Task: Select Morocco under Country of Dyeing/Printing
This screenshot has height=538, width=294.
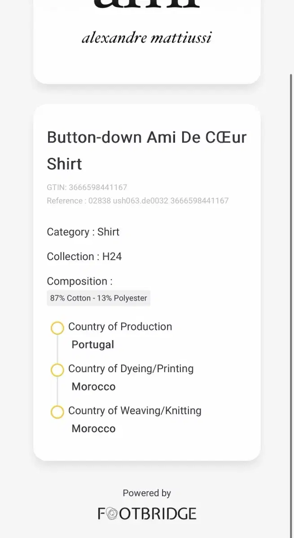Action: (x=93, y=386)
